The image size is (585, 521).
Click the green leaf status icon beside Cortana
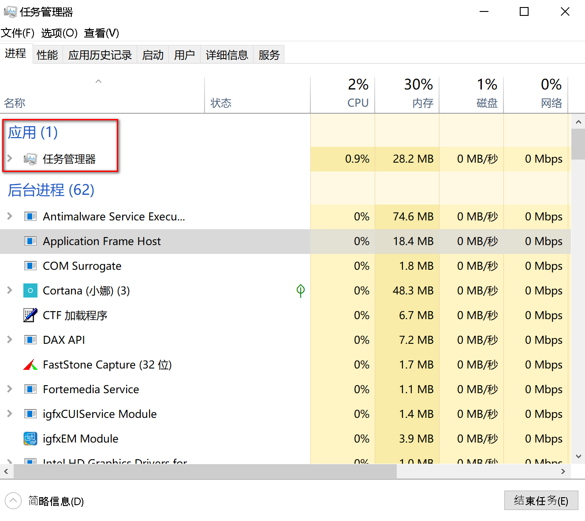tap(301, 290)
